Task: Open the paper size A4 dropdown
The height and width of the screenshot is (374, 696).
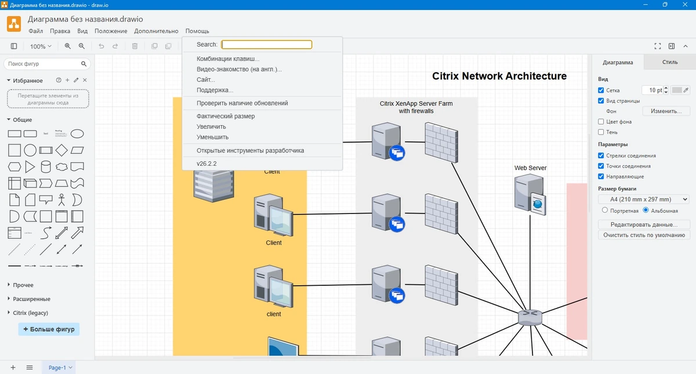Action: click(643, 199)
